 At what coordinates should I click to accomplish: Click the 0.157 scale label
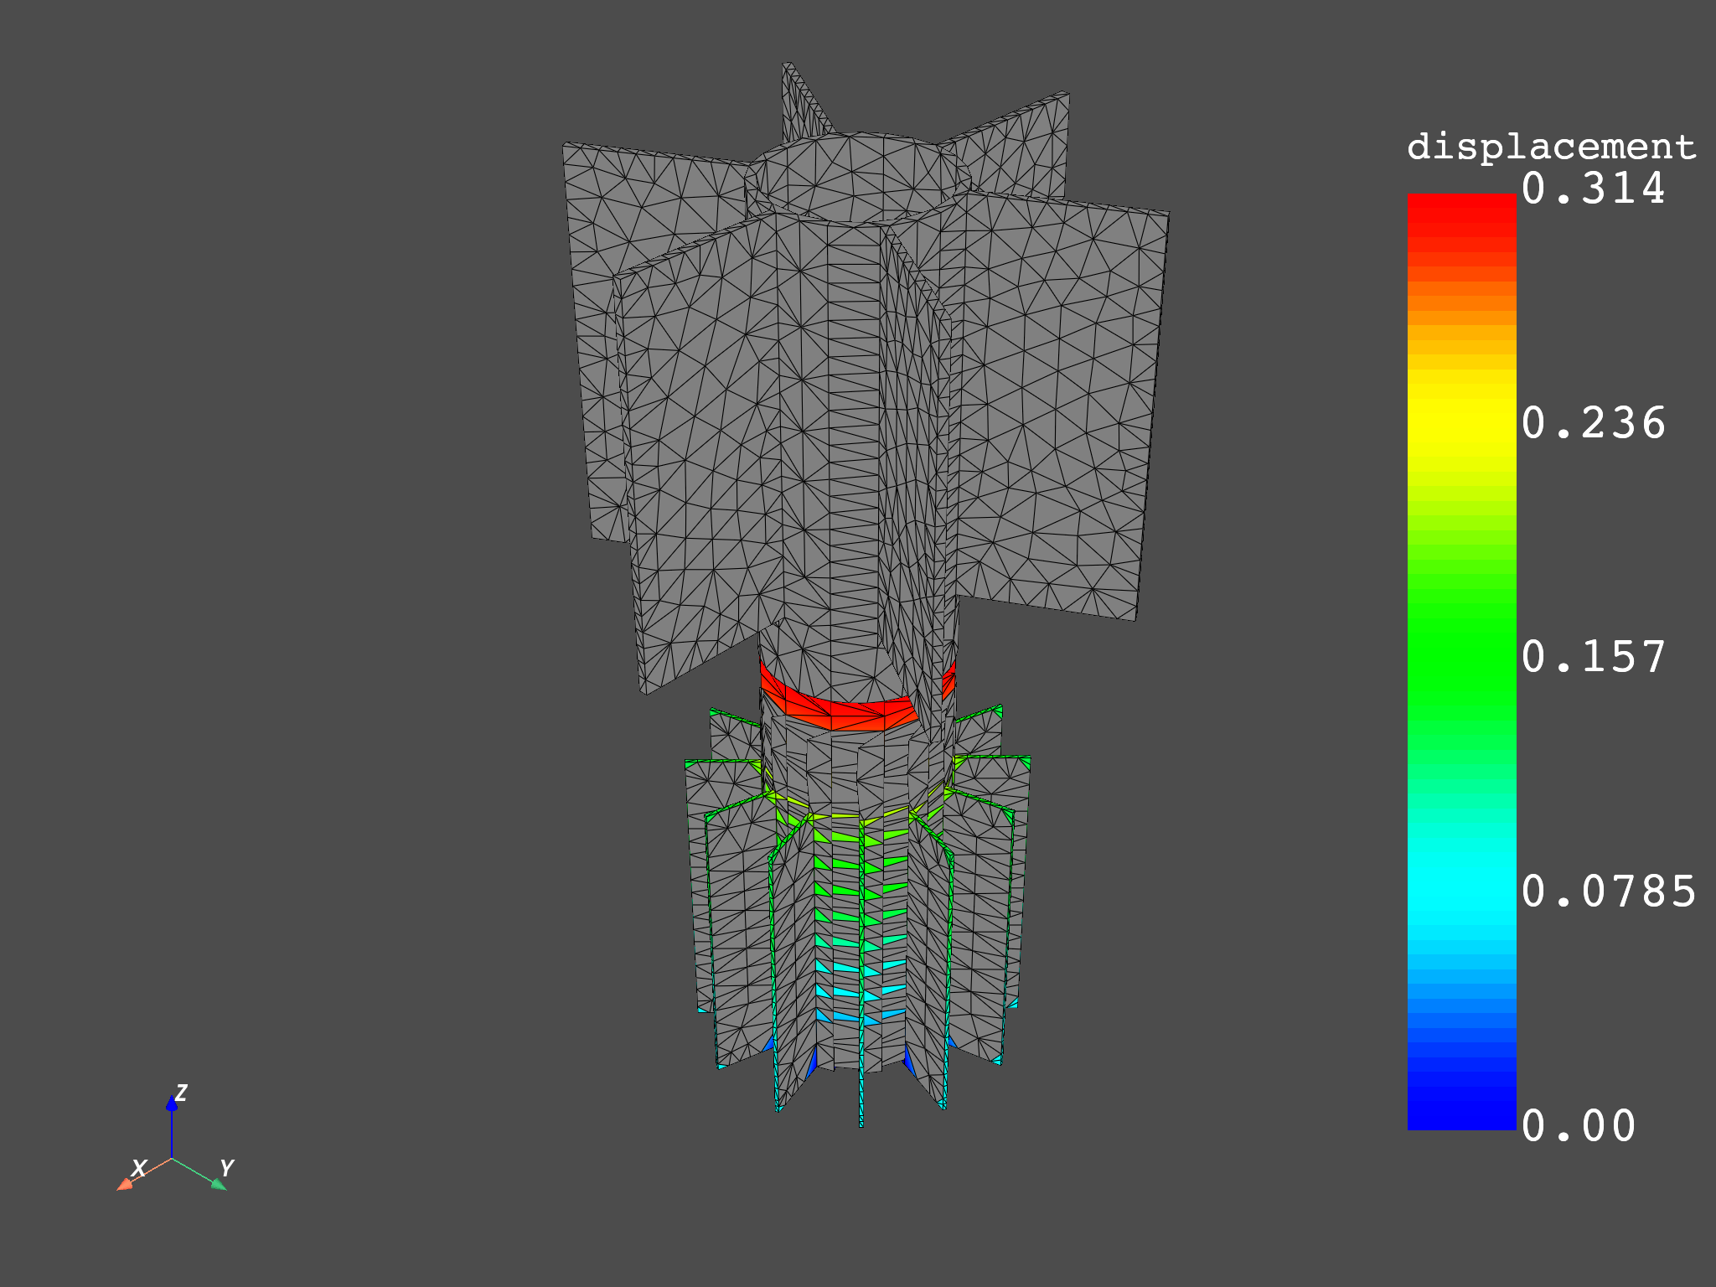[1593, 657]
